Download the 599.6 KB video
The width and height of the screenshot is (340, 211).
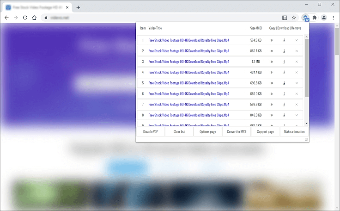(284, 104)
